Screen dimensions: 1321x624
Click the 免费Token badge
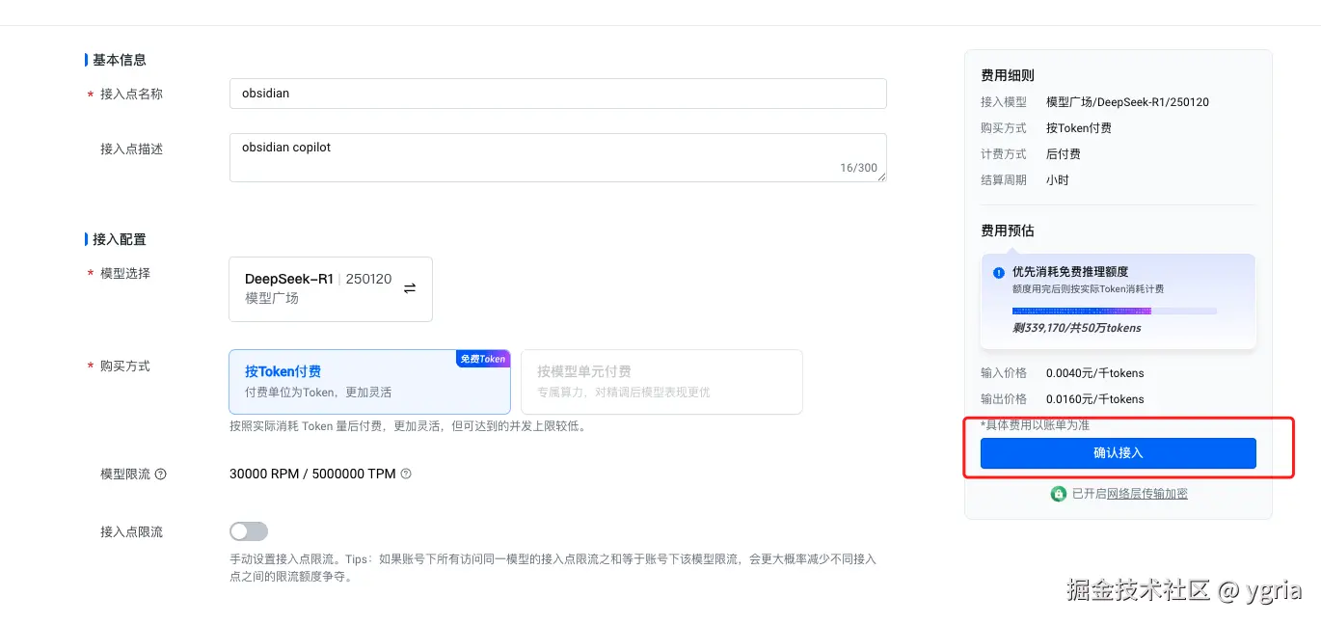point(482,358)
